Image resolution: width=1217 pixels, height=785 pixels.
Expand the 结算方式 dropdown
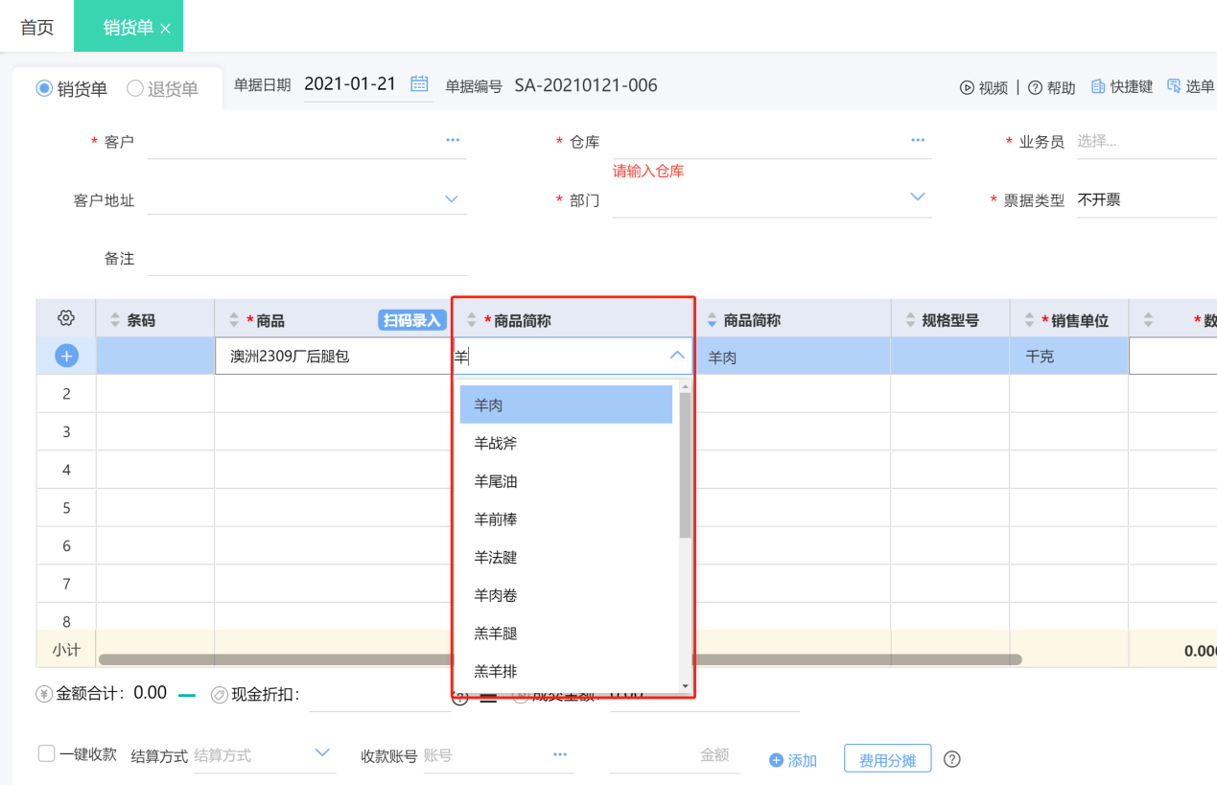(x=323, y=752)
